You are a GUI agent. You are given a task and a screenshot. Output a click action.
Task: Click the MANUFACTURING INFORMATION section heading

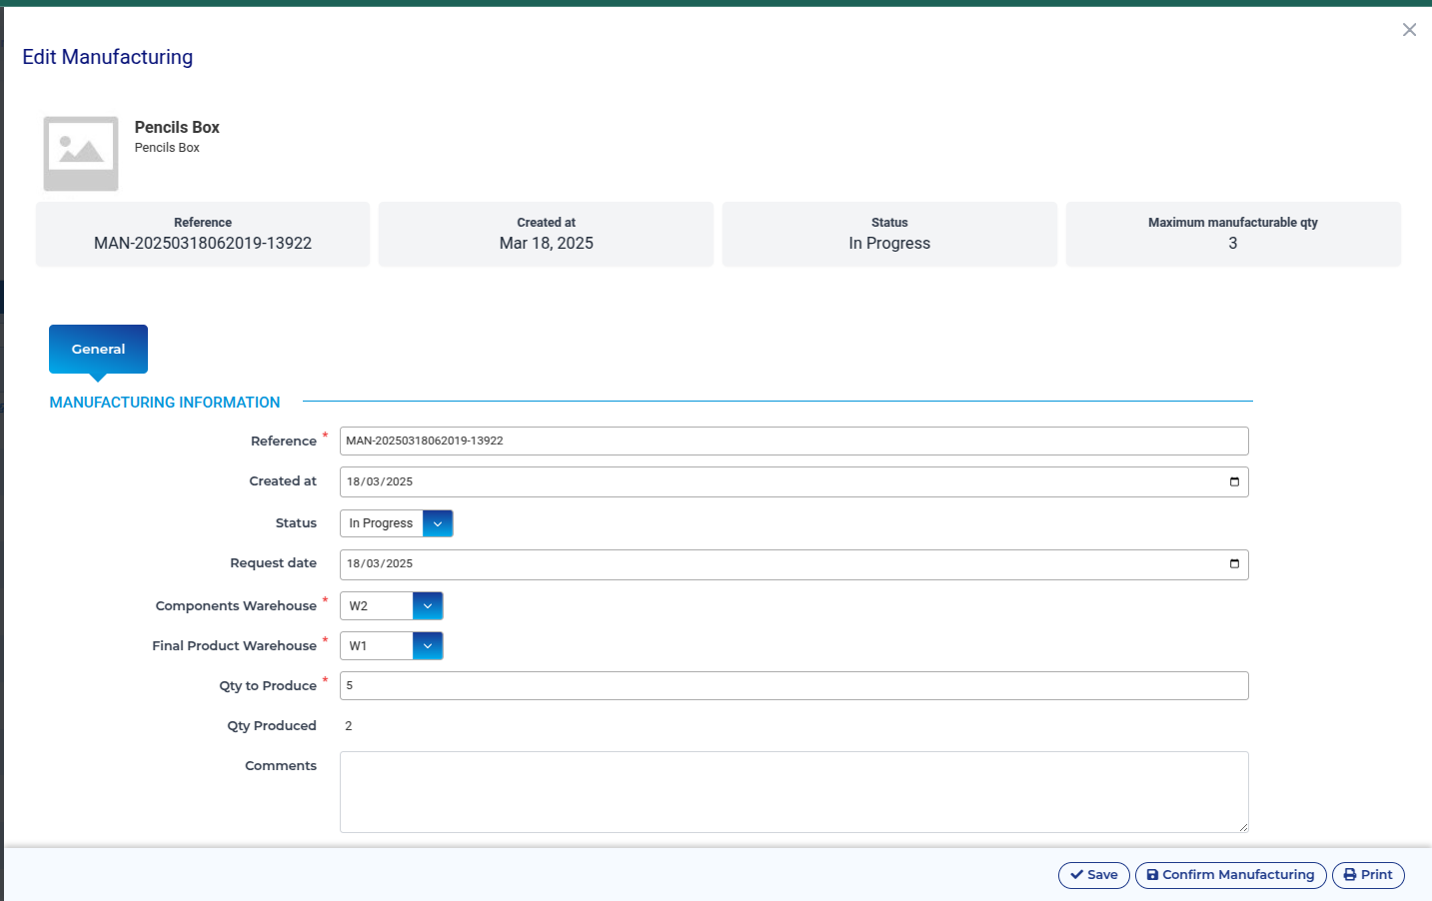click(x=165, y=403)
